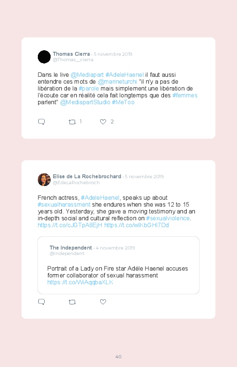
Task: Click reply icon on Thomas Cierra's tweet
Action: pos(41,122)
